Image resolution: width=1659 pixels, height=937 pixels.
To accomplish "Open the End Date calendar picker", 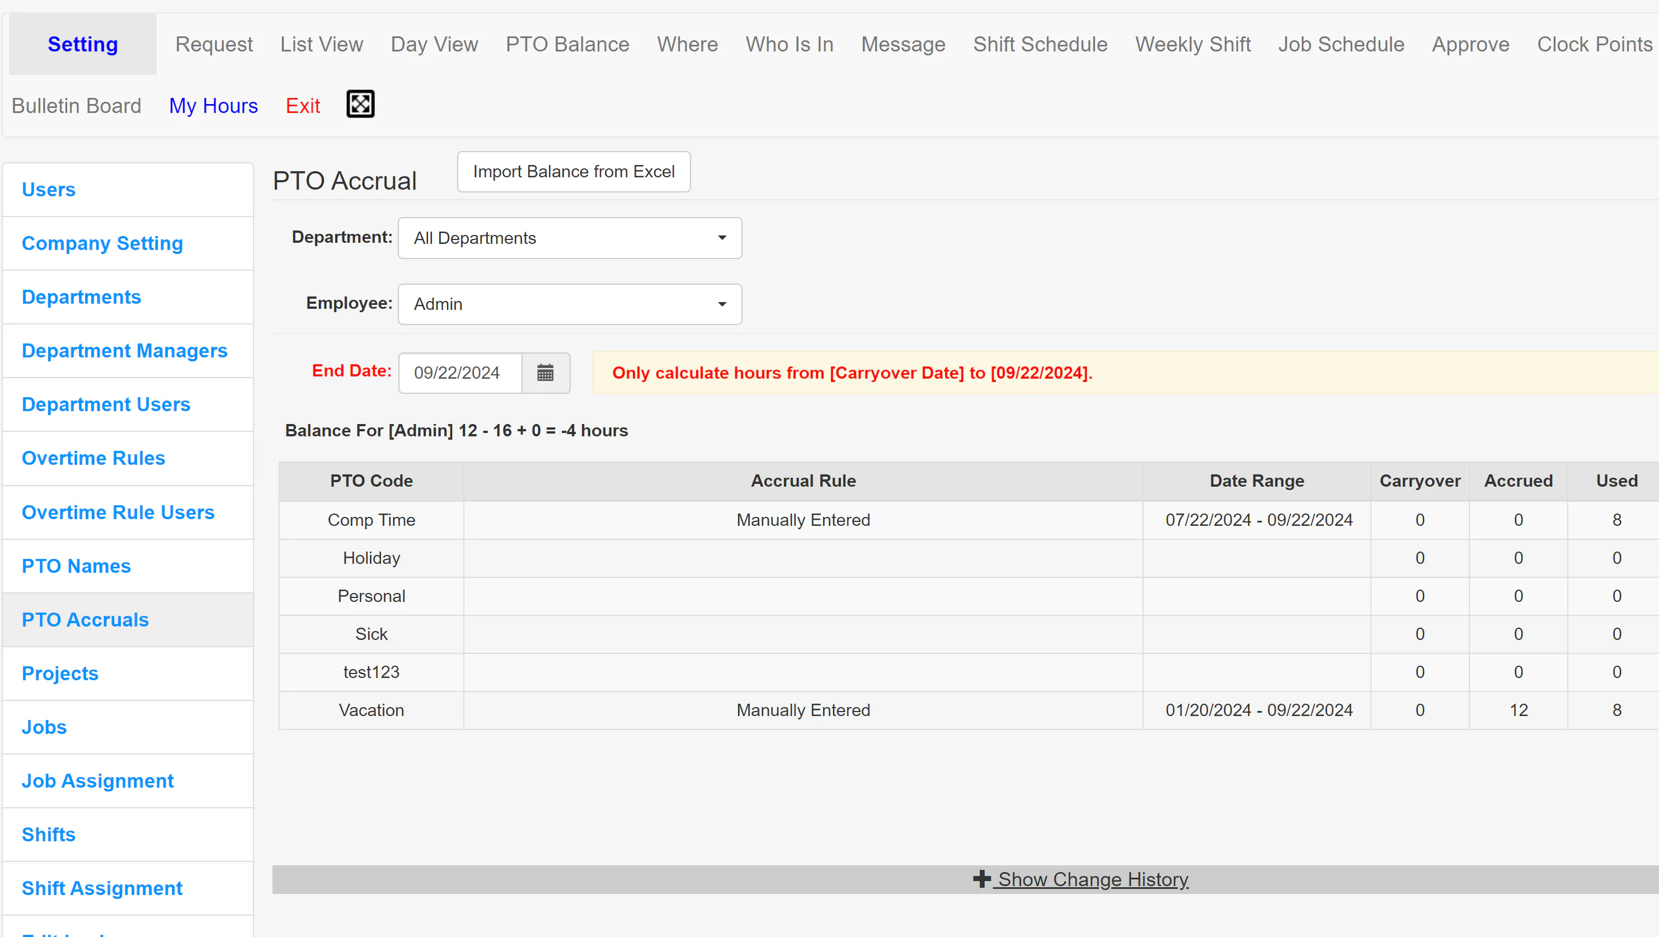I will point(546,373).
